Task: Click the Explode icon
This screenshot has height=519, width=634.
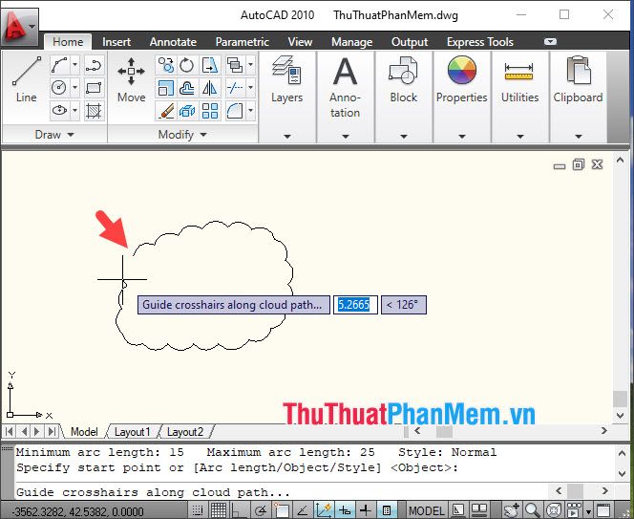Action: (187, 110)
